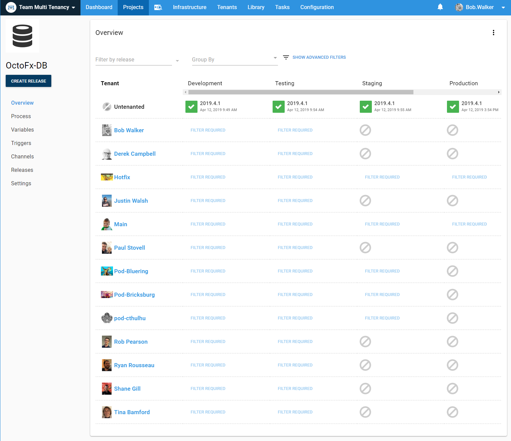The width and height of the screenshot is (511, 441).
Task: Open the Pod-Bricksburg tenant link
Action: click(134, 295)
